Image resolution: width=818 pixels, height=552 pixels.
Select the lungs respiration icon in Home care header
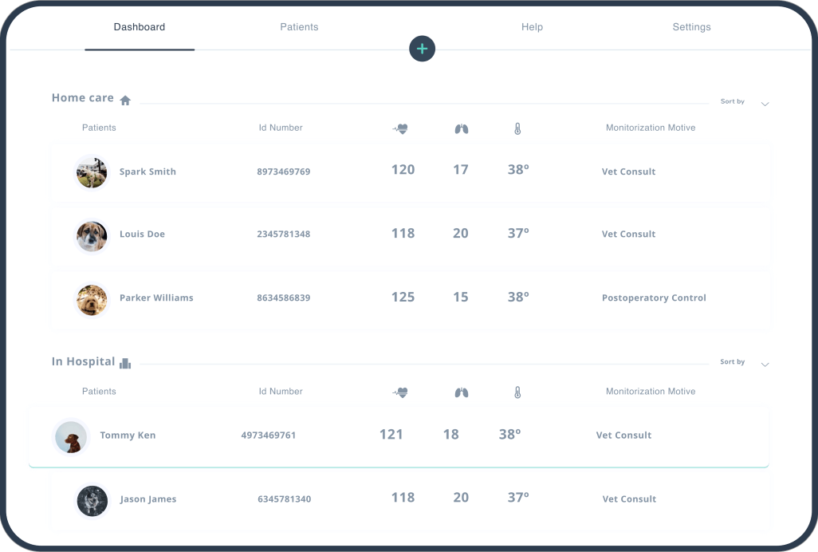pos(461,128)
